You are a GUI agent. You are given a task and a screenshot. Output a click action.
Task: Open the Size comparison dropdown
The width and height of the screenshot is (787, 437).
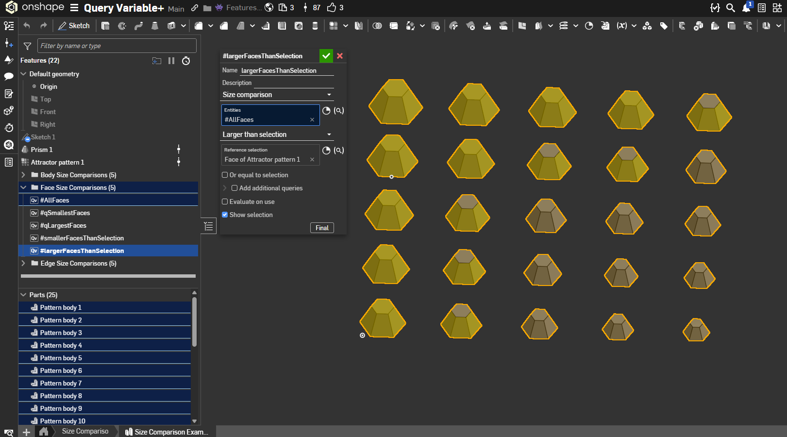(277, 95)
